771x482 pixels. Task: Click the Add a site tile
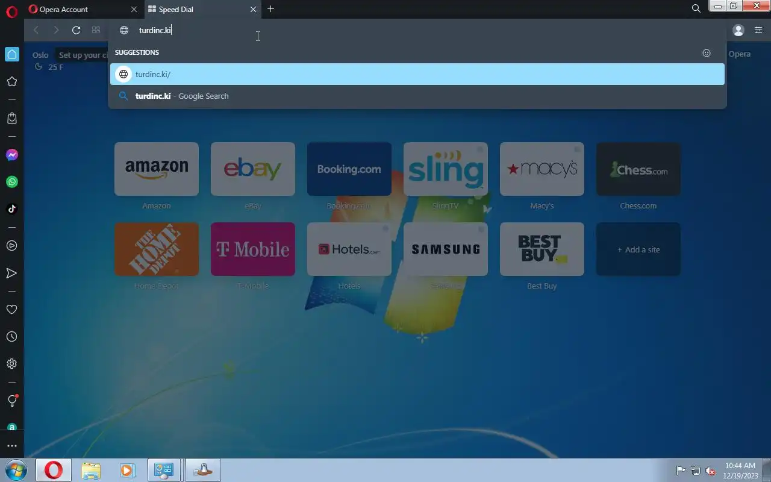(x=638, y=249)
